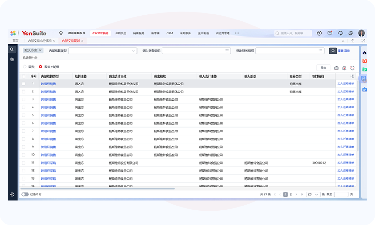Image resolution: width=375 pixels, height=225 pixels.
Task: Click the refresh icon above the table
Action: (352, 68)
